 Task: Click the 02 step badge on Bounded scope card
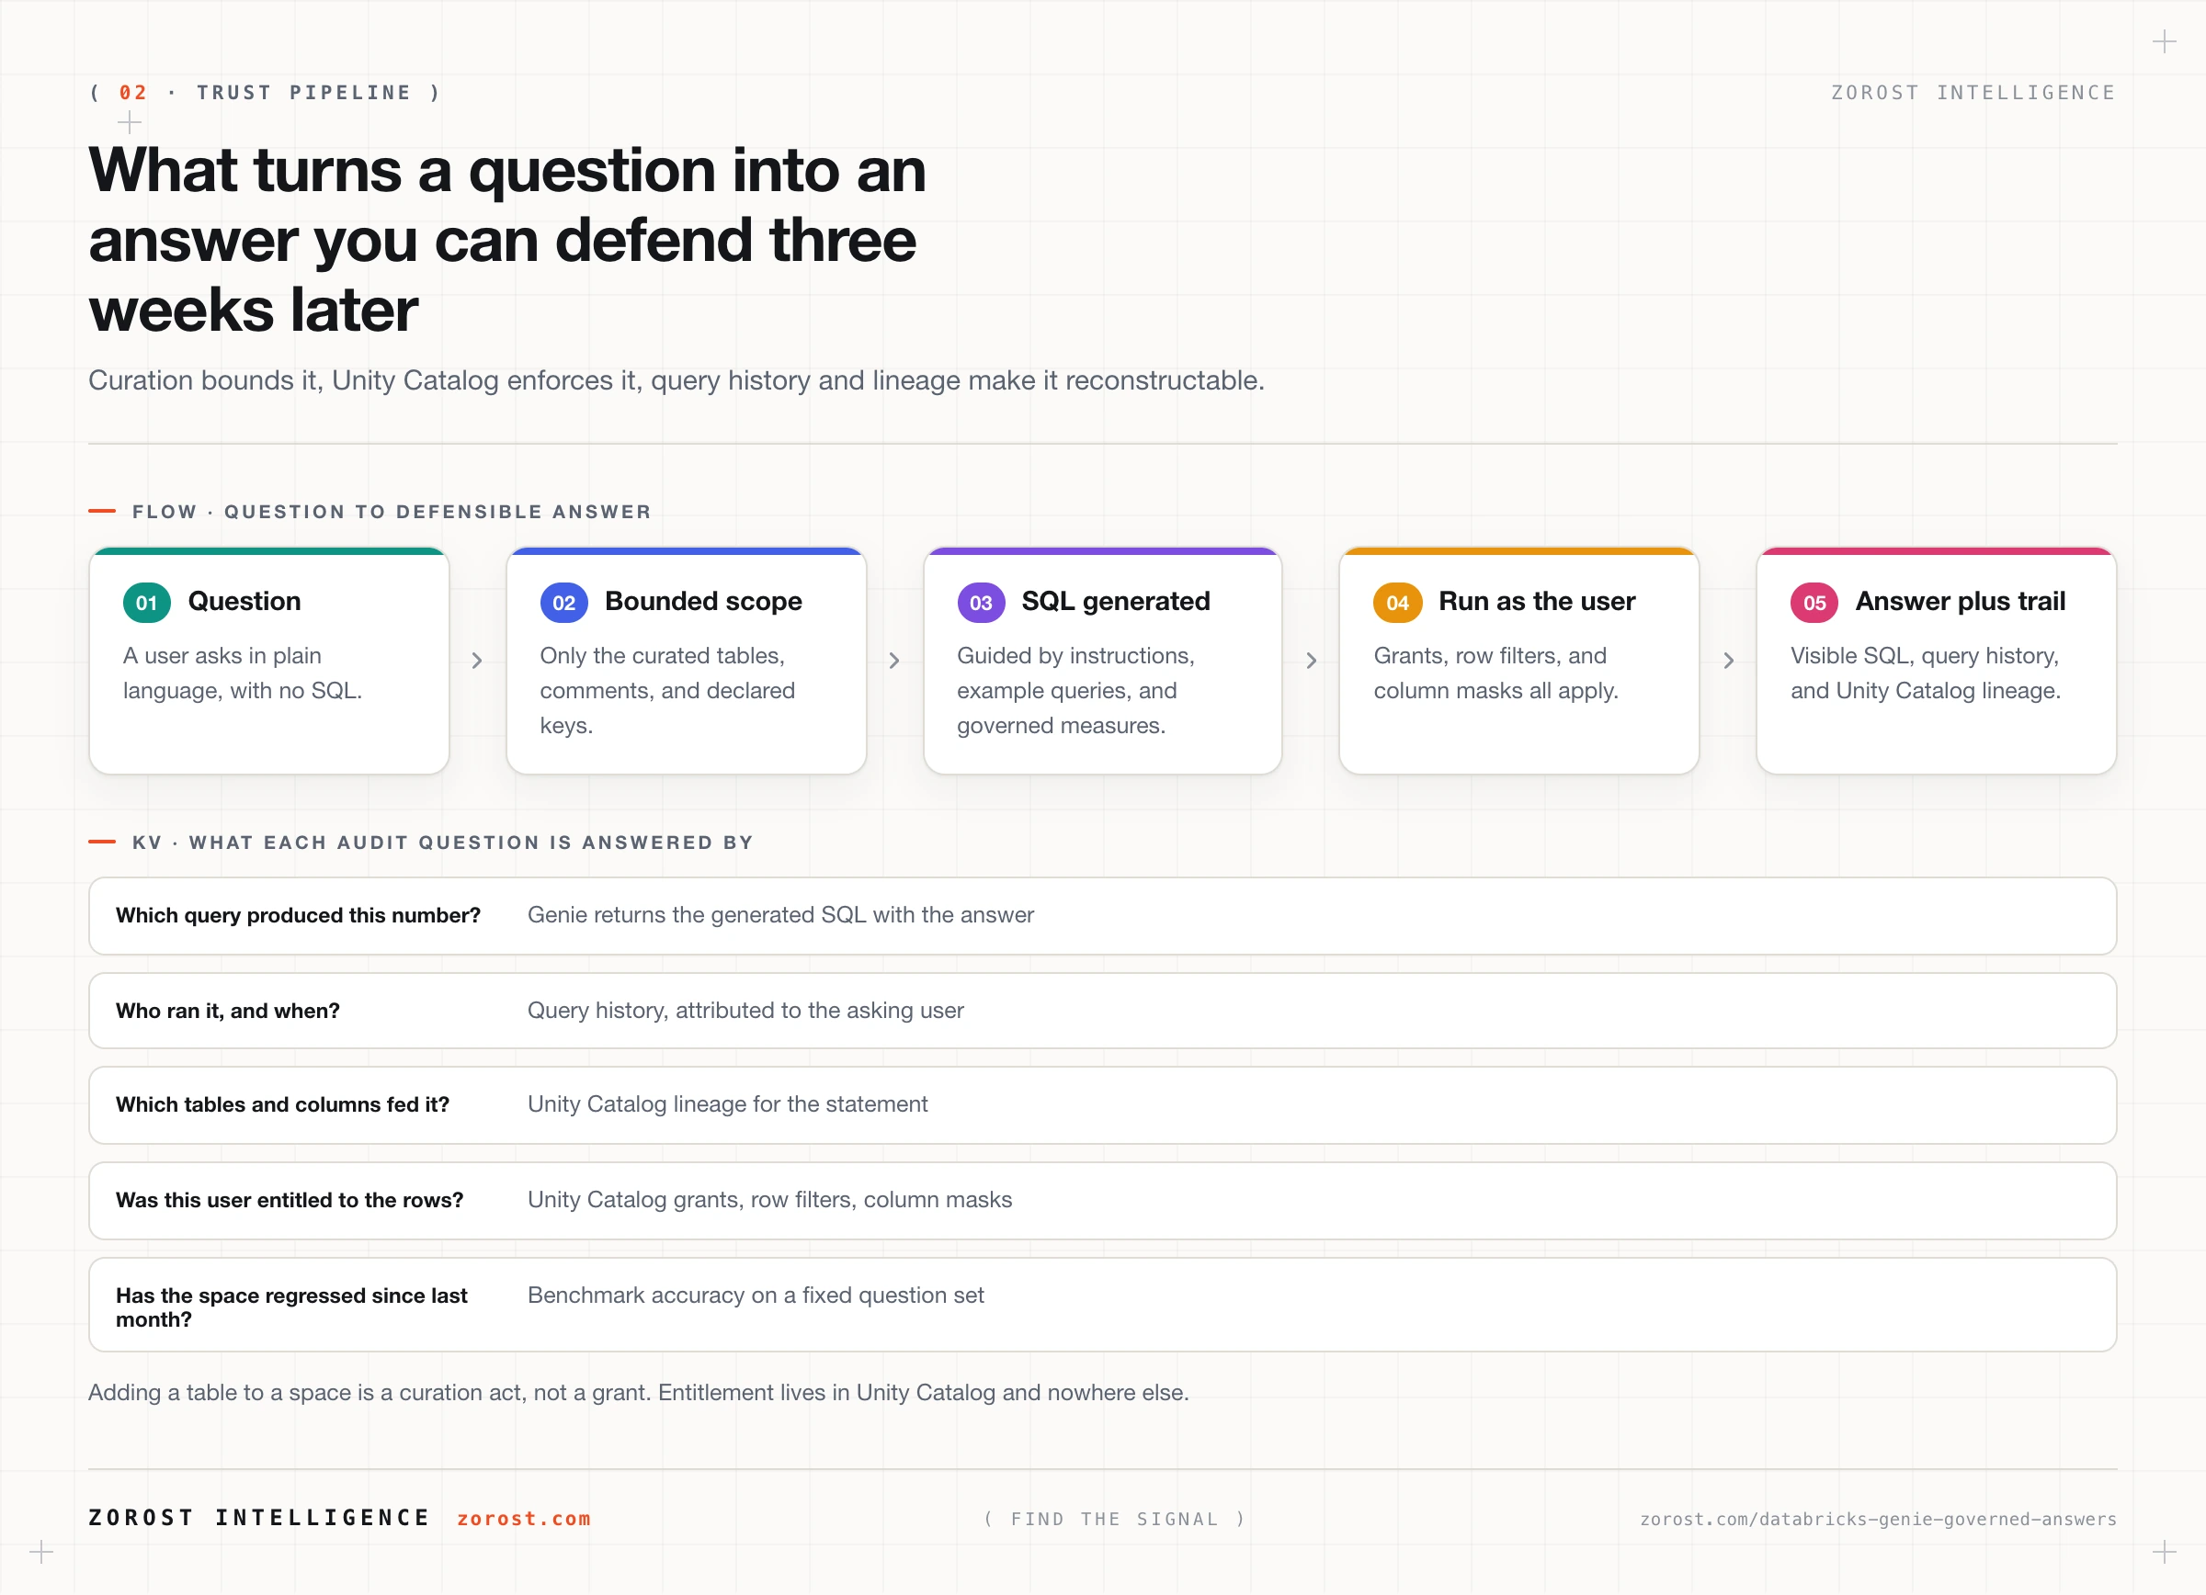pos(564,603)
